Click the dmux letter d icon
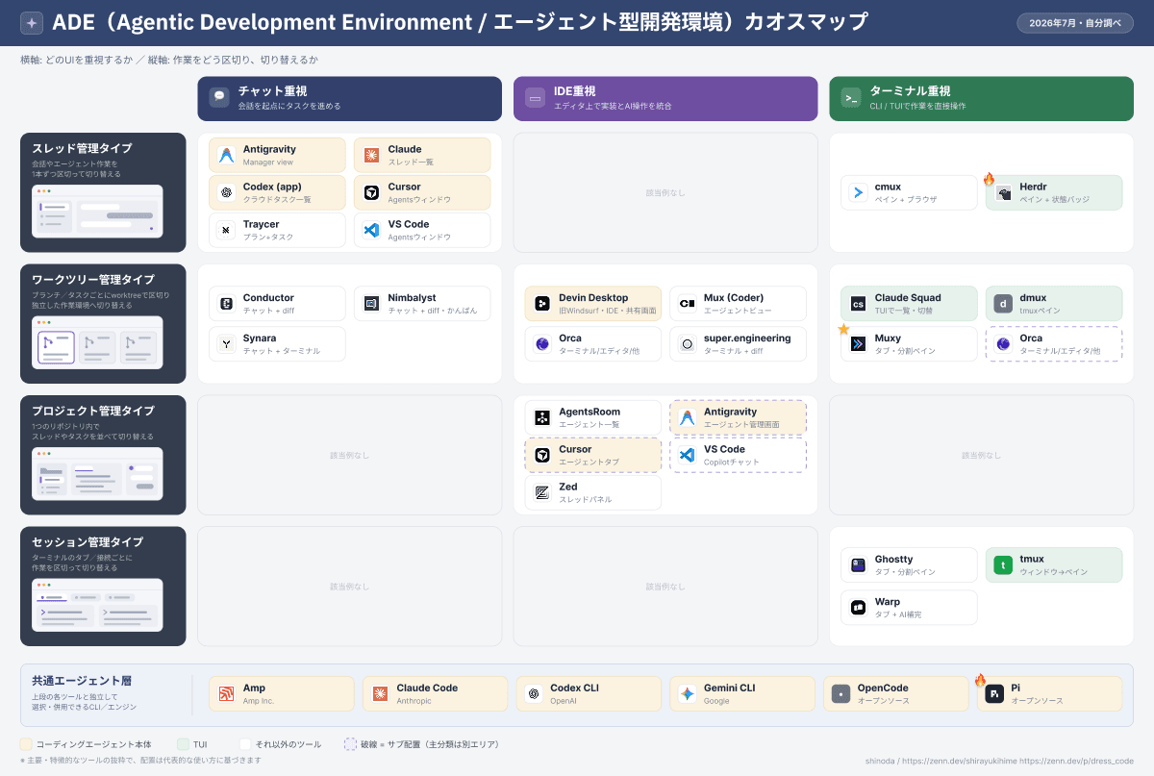Viewport: 1154px width, 776px height. pos(1004,304)
